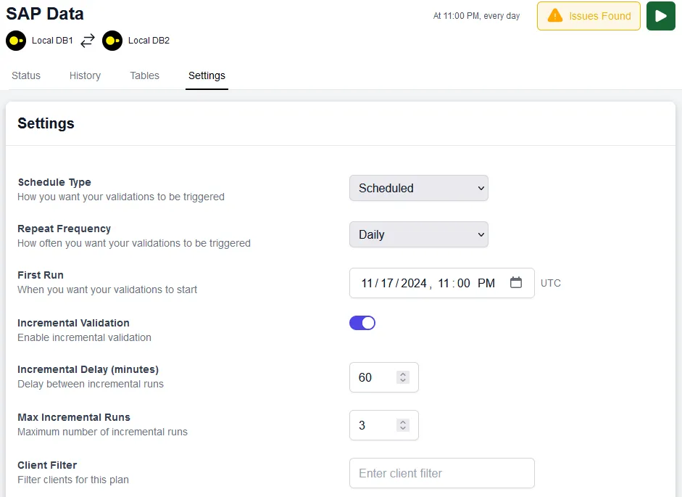Open the calendar picker in First Run
The width and height of the screenshot is (682, 497).
(516, 283)
